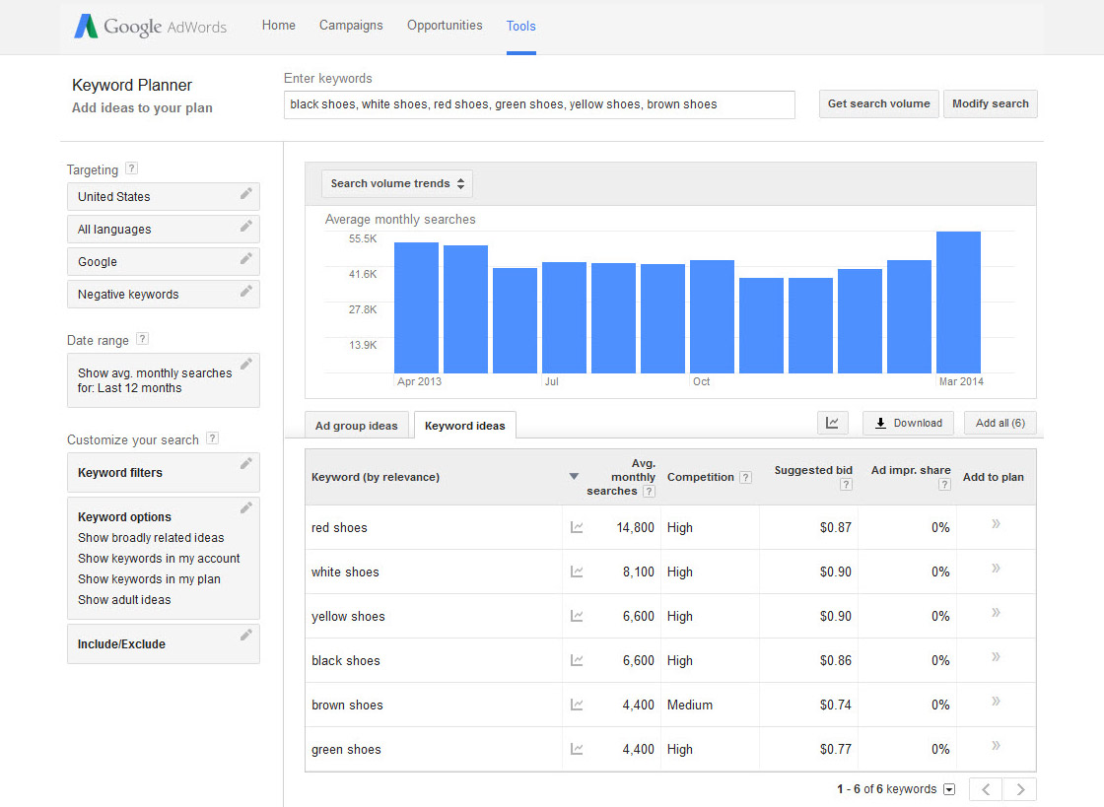Click the Google AdWords logo
The width and height of the screenshot is (1104, 807).
tap(150, 27)
